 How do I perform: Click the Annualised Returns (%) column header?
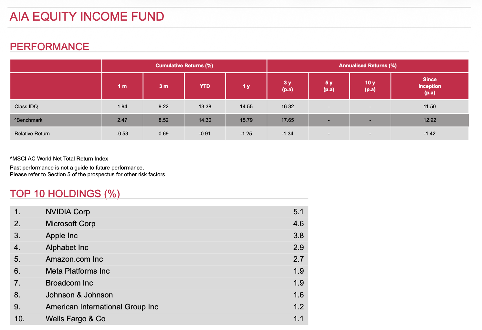click(368, 66)
